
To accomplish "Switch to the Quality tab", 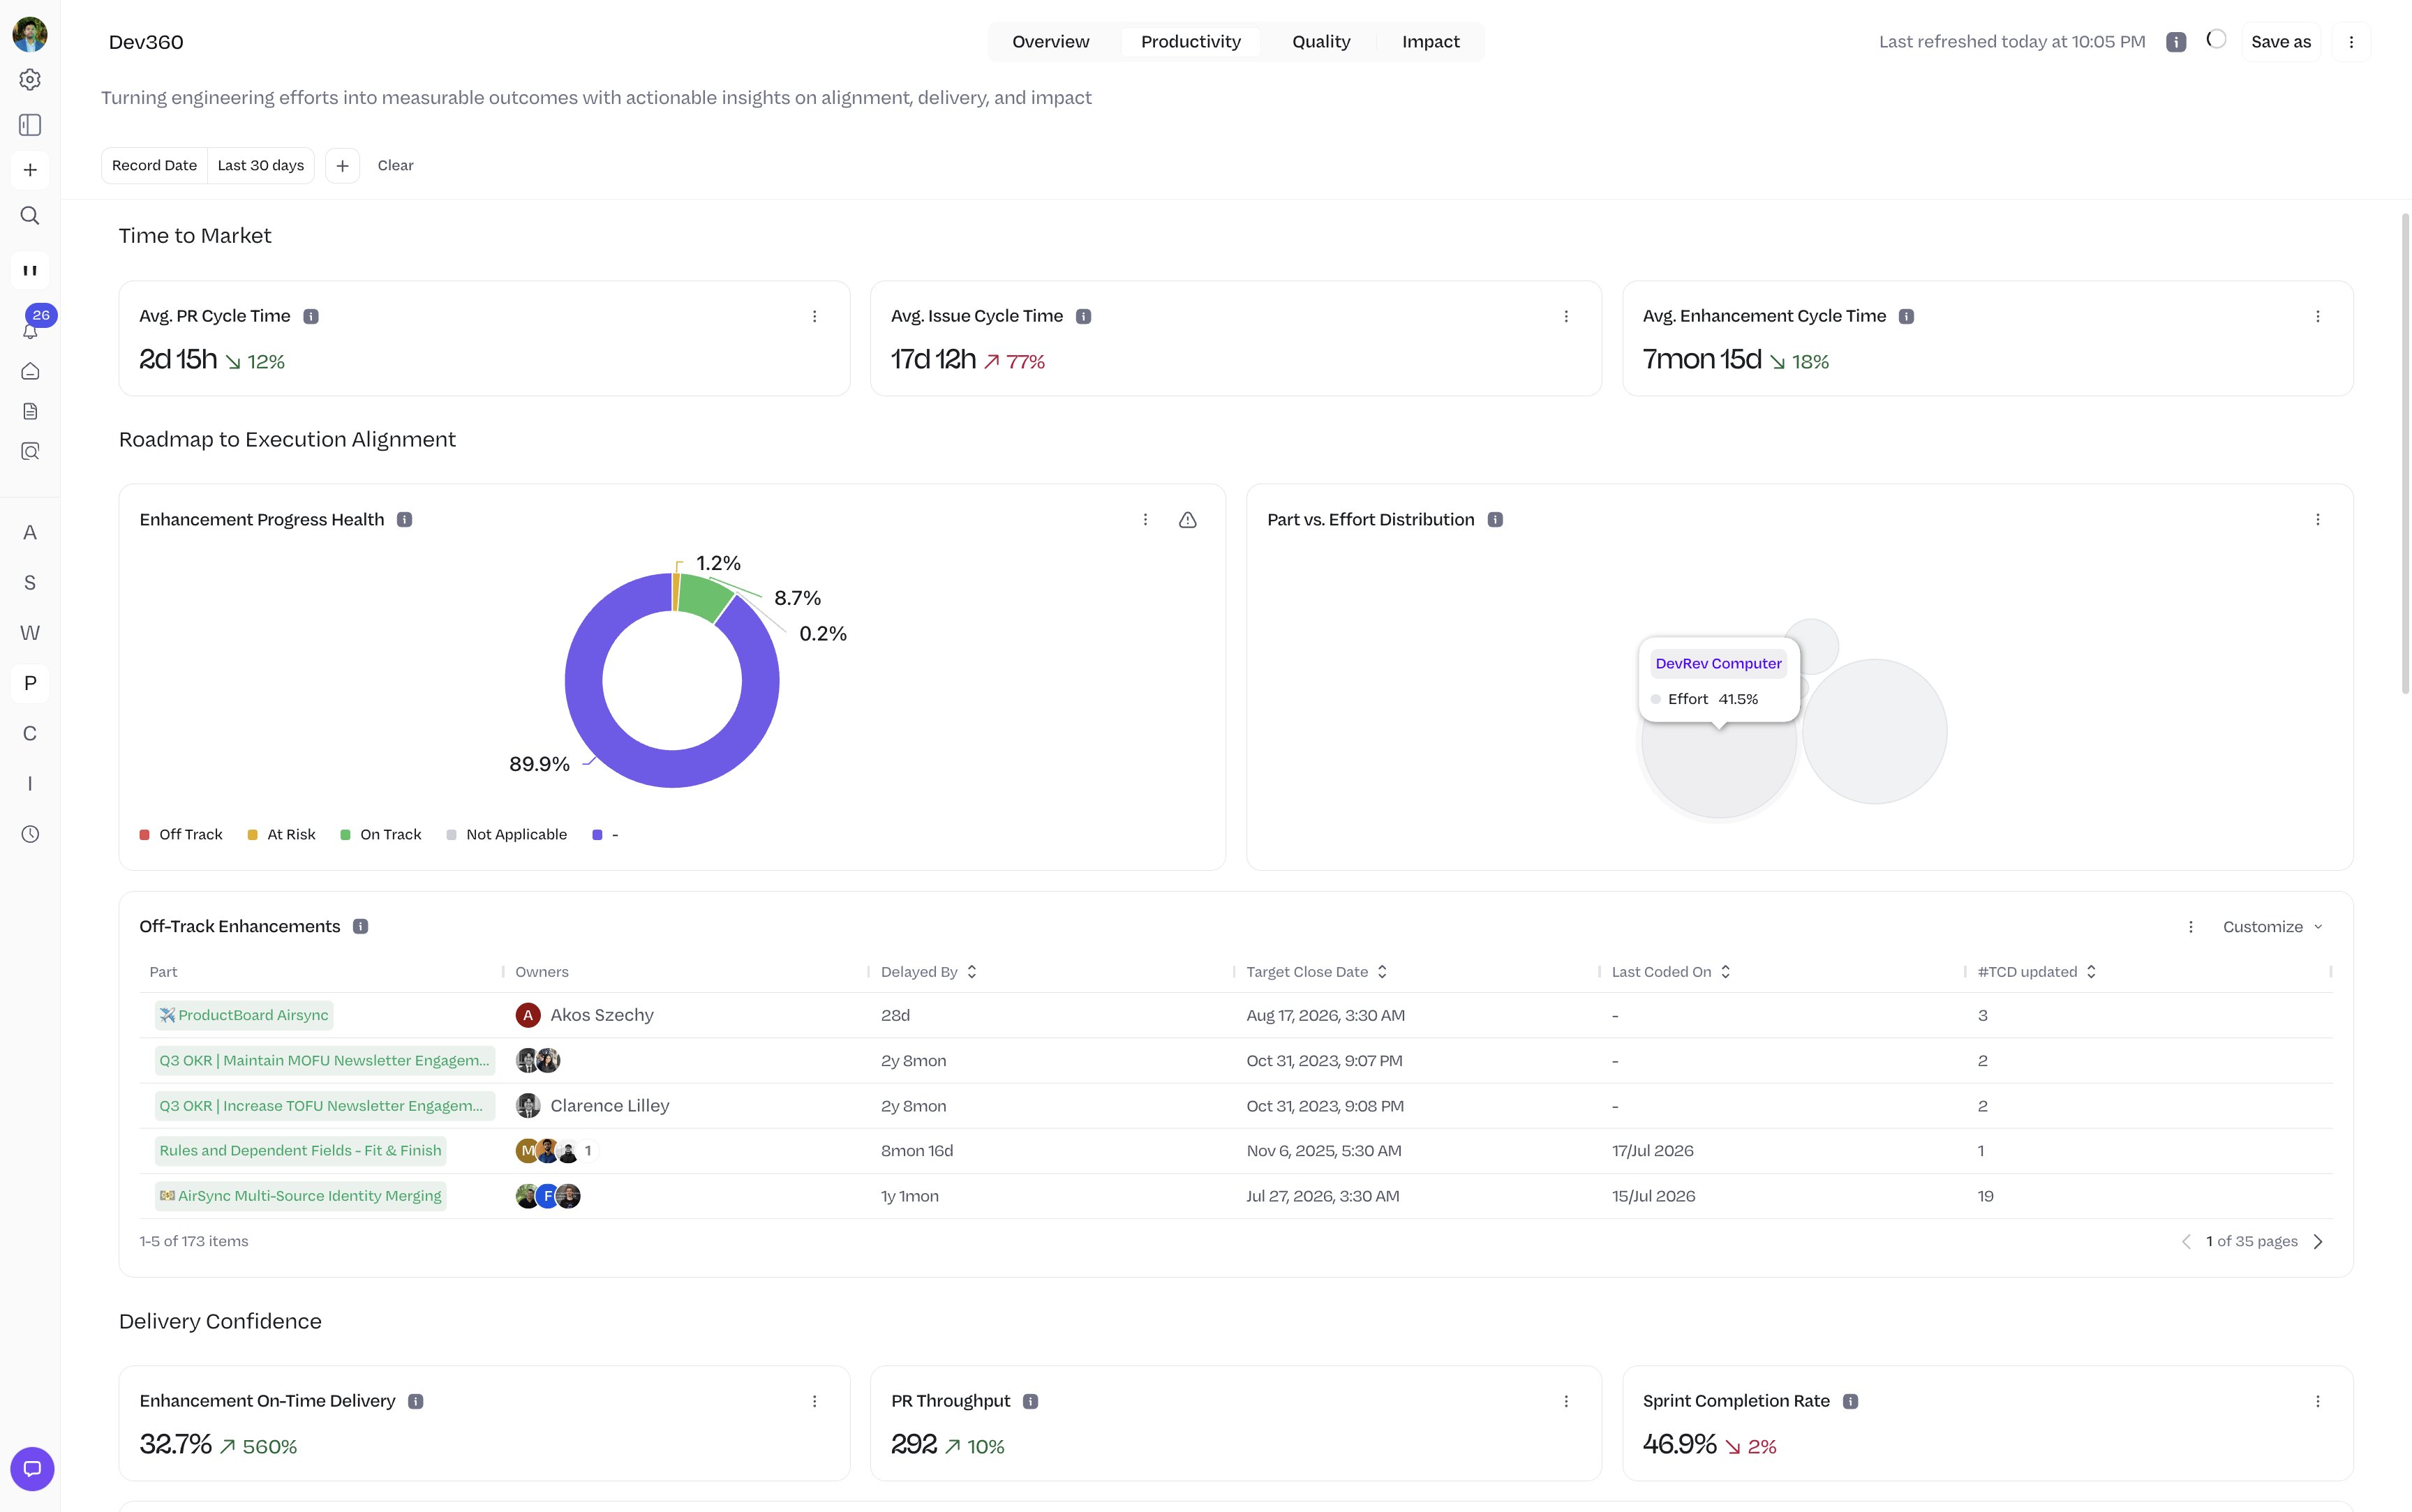I will pyautogui.click(x=1321, y=42).
